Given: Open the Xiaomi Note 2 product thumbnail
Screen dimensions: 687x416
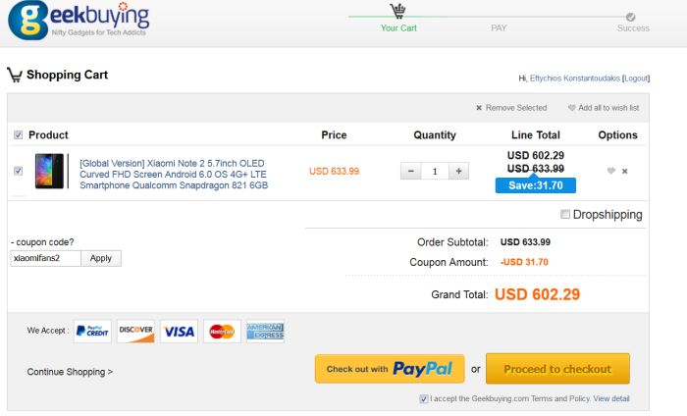Looking at the screenshot, I should (50, 171).
